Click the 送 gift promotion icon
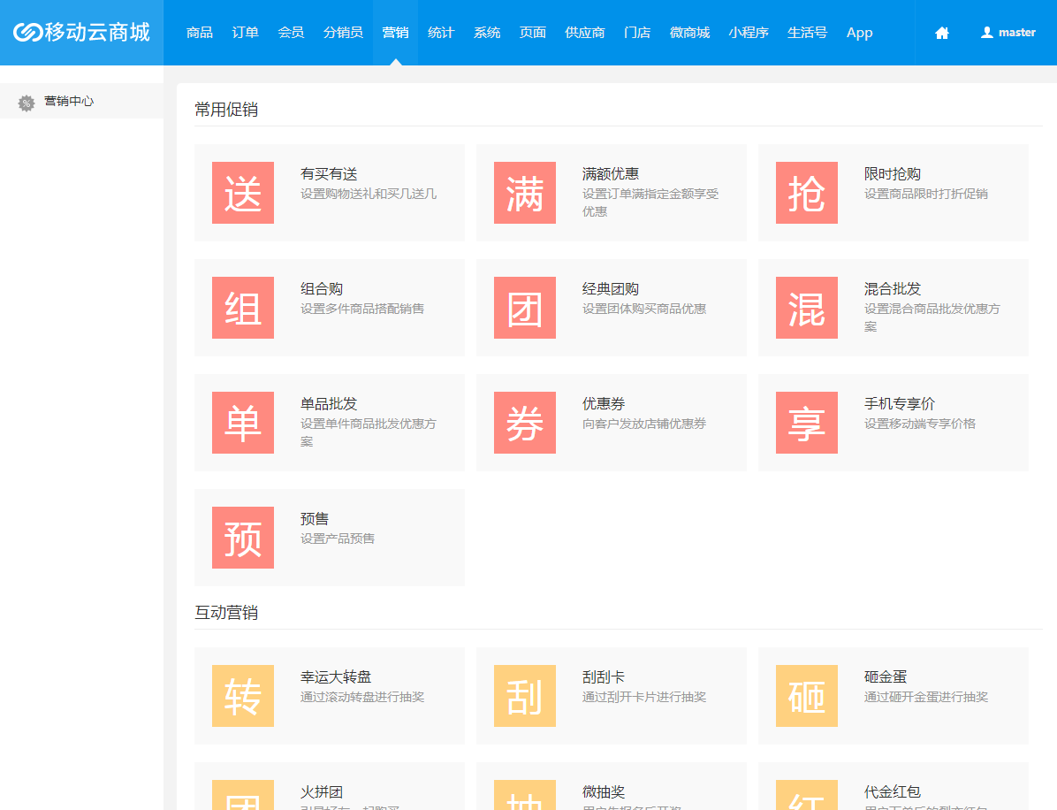Image resolution: width=1057 pixels, height=810 pixels. [x=243, y=193]
